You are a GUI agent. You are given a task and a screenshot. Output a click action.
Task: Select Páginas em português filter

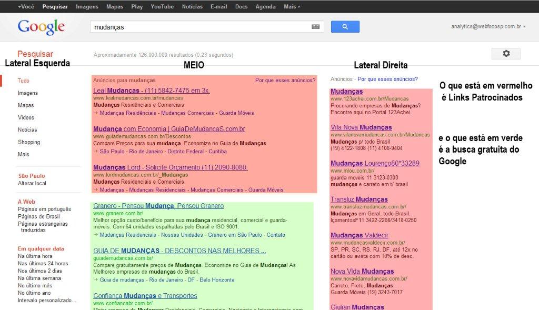pos(44,209)
